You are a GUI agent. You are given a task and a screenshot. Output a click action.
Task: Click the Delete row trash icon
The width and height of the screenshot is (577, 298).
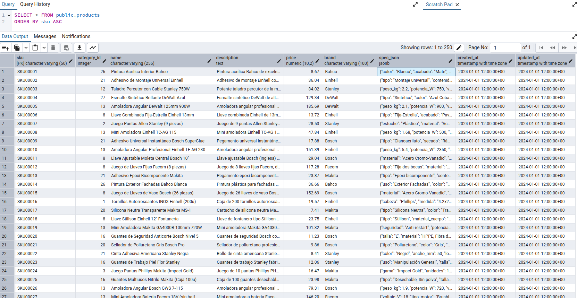53,48
